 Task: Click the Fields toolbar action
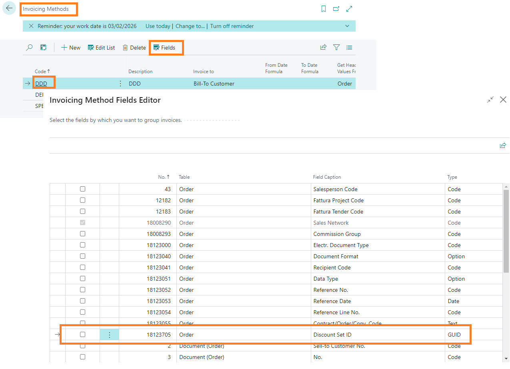coord(164,48)
